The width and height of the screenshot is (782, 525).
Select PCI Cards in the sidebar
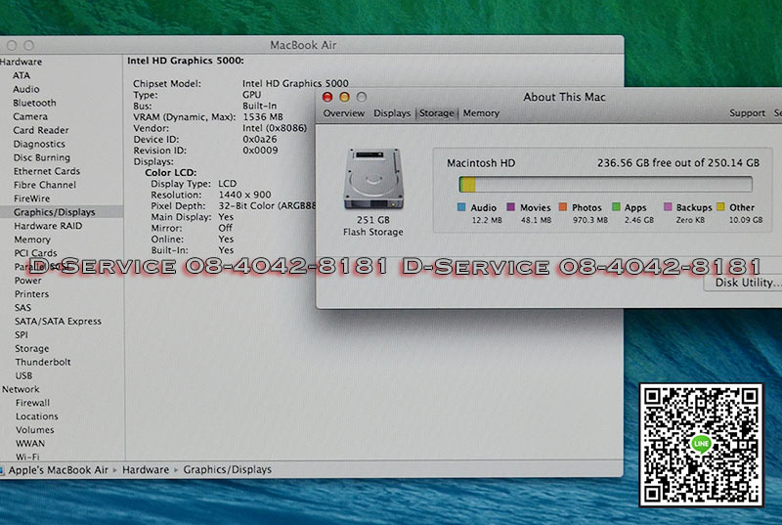pos(35,253)
